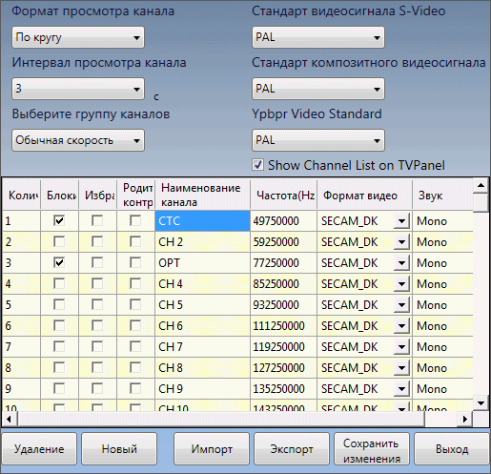The width and height of the screenshot is (491, 474).
Task: Click the 'Избра' column header
Action: (97, 195)
